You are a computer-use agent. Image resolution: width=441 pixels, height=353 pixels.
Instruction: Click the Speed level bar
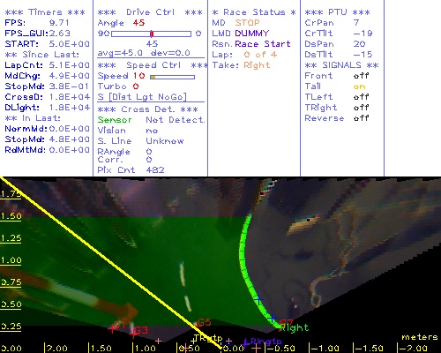(172, 77)
